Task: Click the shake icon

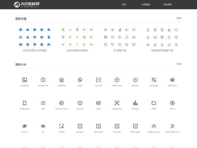Action: click(x=80, y=80)
